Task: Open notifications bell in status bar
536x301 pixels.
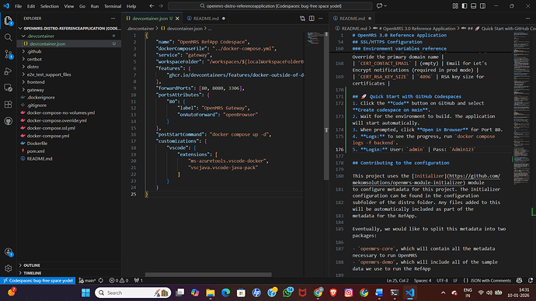Action: click(531, 281)
